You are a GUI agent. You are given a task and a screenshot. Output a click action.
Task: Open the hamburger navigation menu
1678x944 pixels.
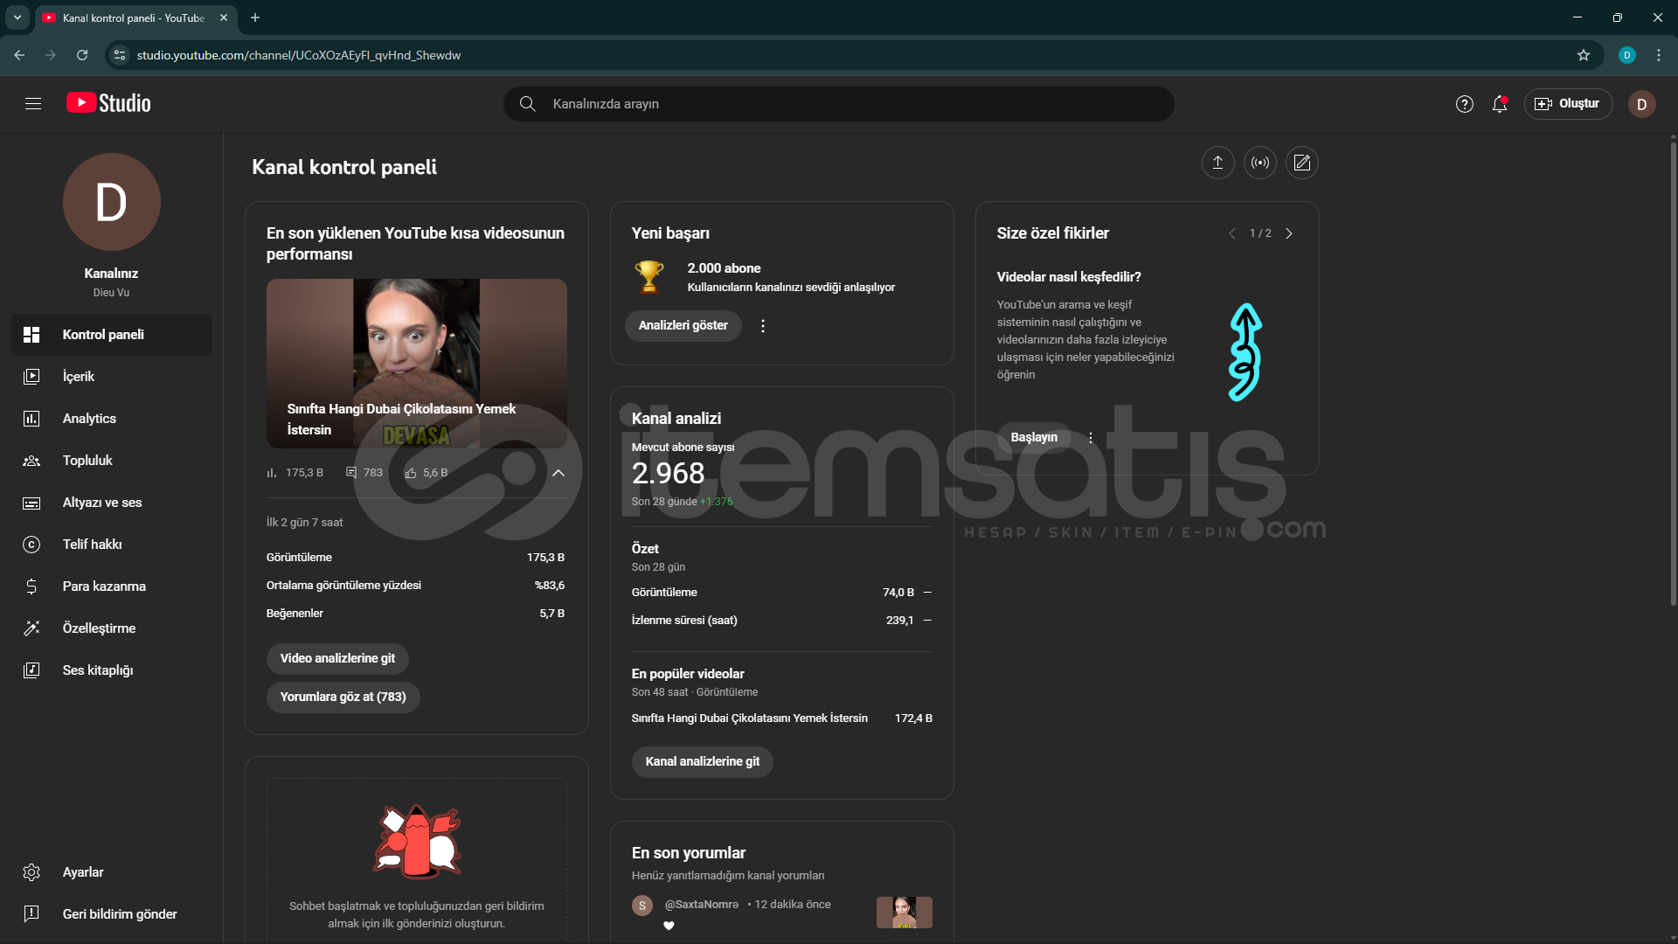pyautogui.click(x=33, y=104)
